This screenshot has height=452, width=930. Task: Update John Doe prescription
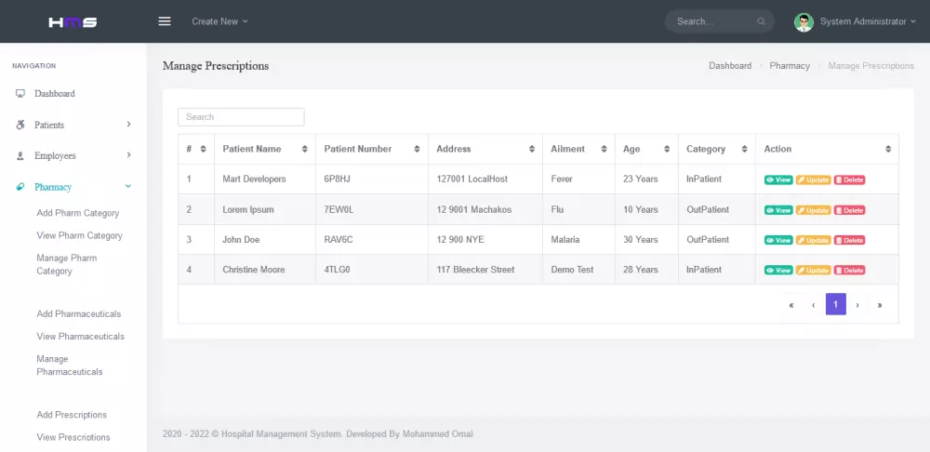click(x=813, y=240)
